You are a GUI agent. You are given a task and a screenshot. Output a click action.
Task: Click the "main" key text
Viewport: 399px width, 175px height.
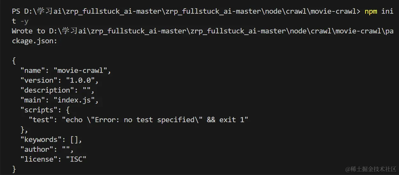33,100
